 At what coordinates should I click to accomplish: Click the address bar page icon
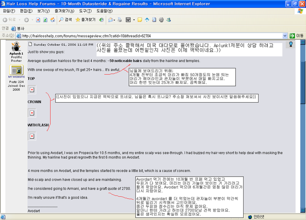(19, 36)
